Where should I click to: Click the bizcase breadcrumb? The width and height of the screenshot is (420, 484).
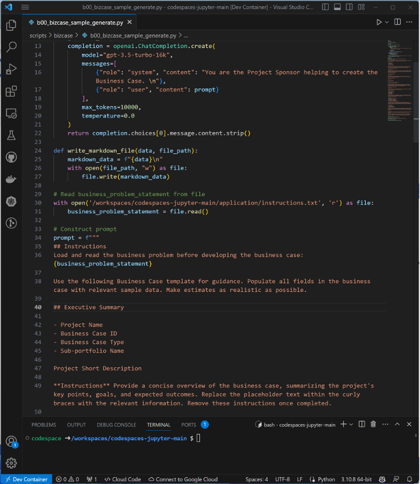click(x=63, y=36)
